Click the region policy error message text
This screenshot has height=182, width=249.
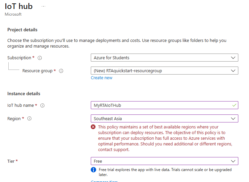165,138
